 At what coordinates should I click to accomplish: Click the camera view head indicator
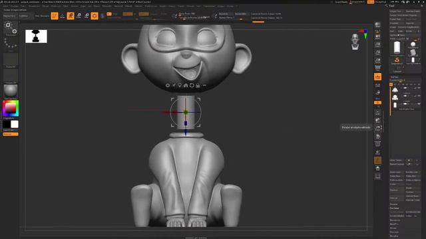pyautogui.click(x=355, y=42)
